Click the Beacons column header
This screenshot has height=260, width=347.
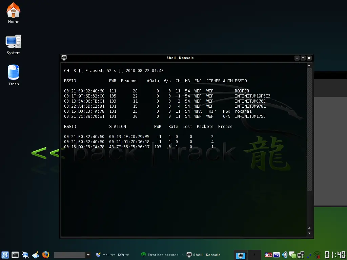click(x=129, y=81)
